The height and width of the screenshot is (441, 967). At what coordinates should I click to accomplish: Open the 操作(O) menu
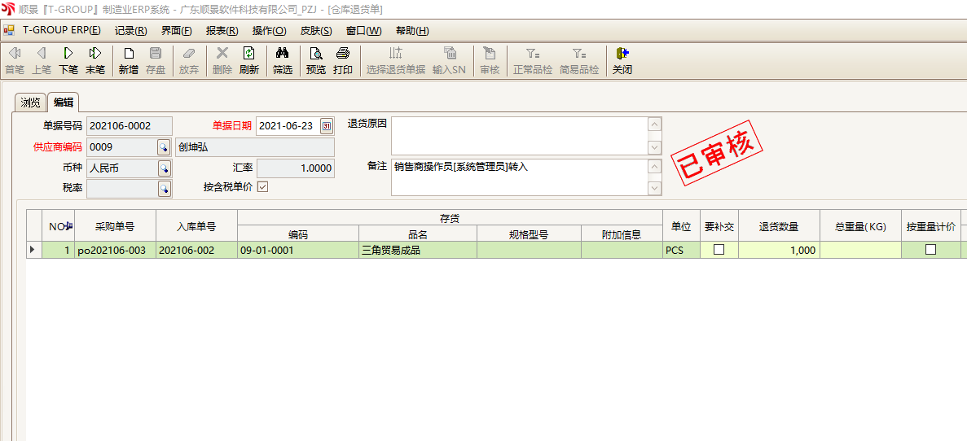click(269, 31)
